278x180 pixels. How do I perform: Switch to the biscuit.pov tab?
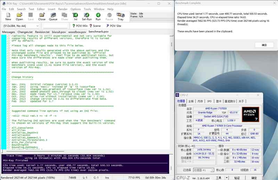[x=59, y=32]
